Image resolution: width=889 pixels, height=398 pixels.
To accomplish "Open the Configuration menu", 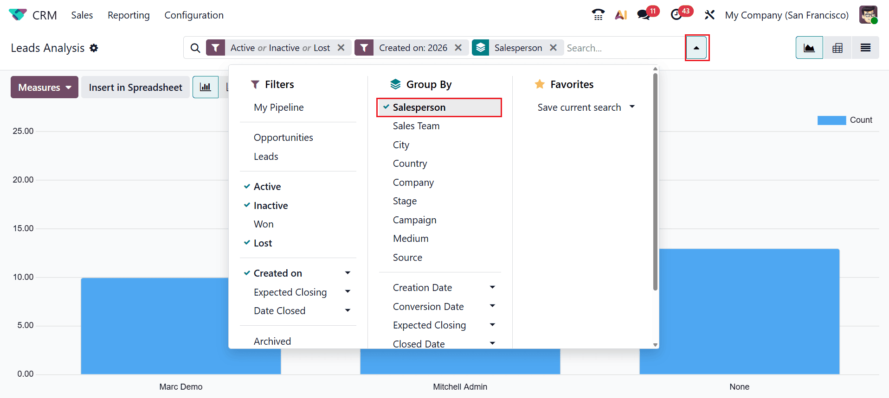I will pos(194,15).
